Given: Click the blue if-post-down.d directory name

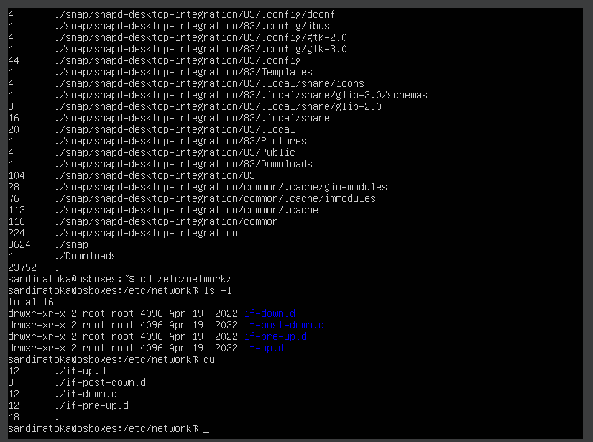Looking at the screenshot, I should coord(284,325).
